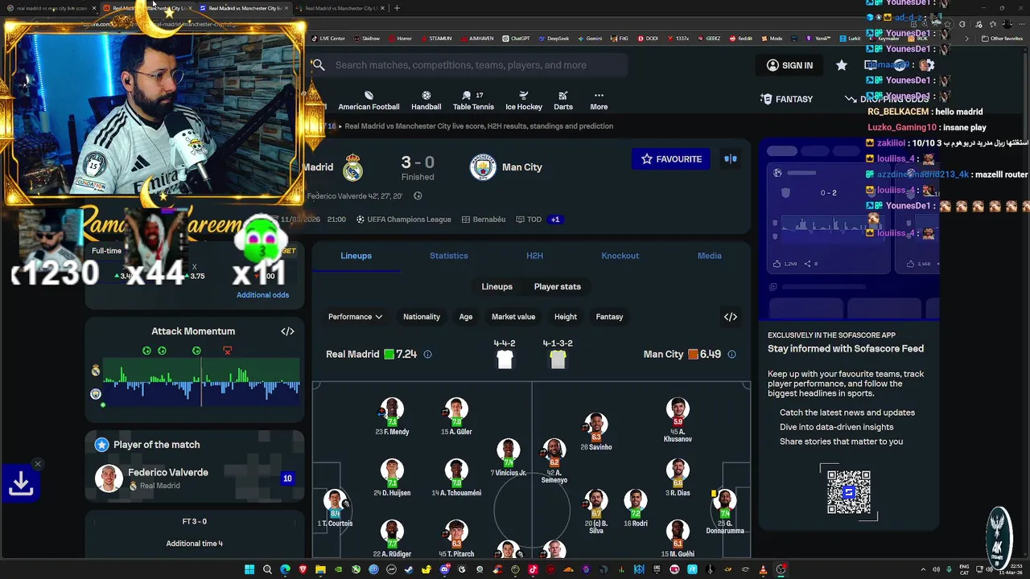Select the main Lineups tab
The image size is (1030, 579).
coord(356,256)
